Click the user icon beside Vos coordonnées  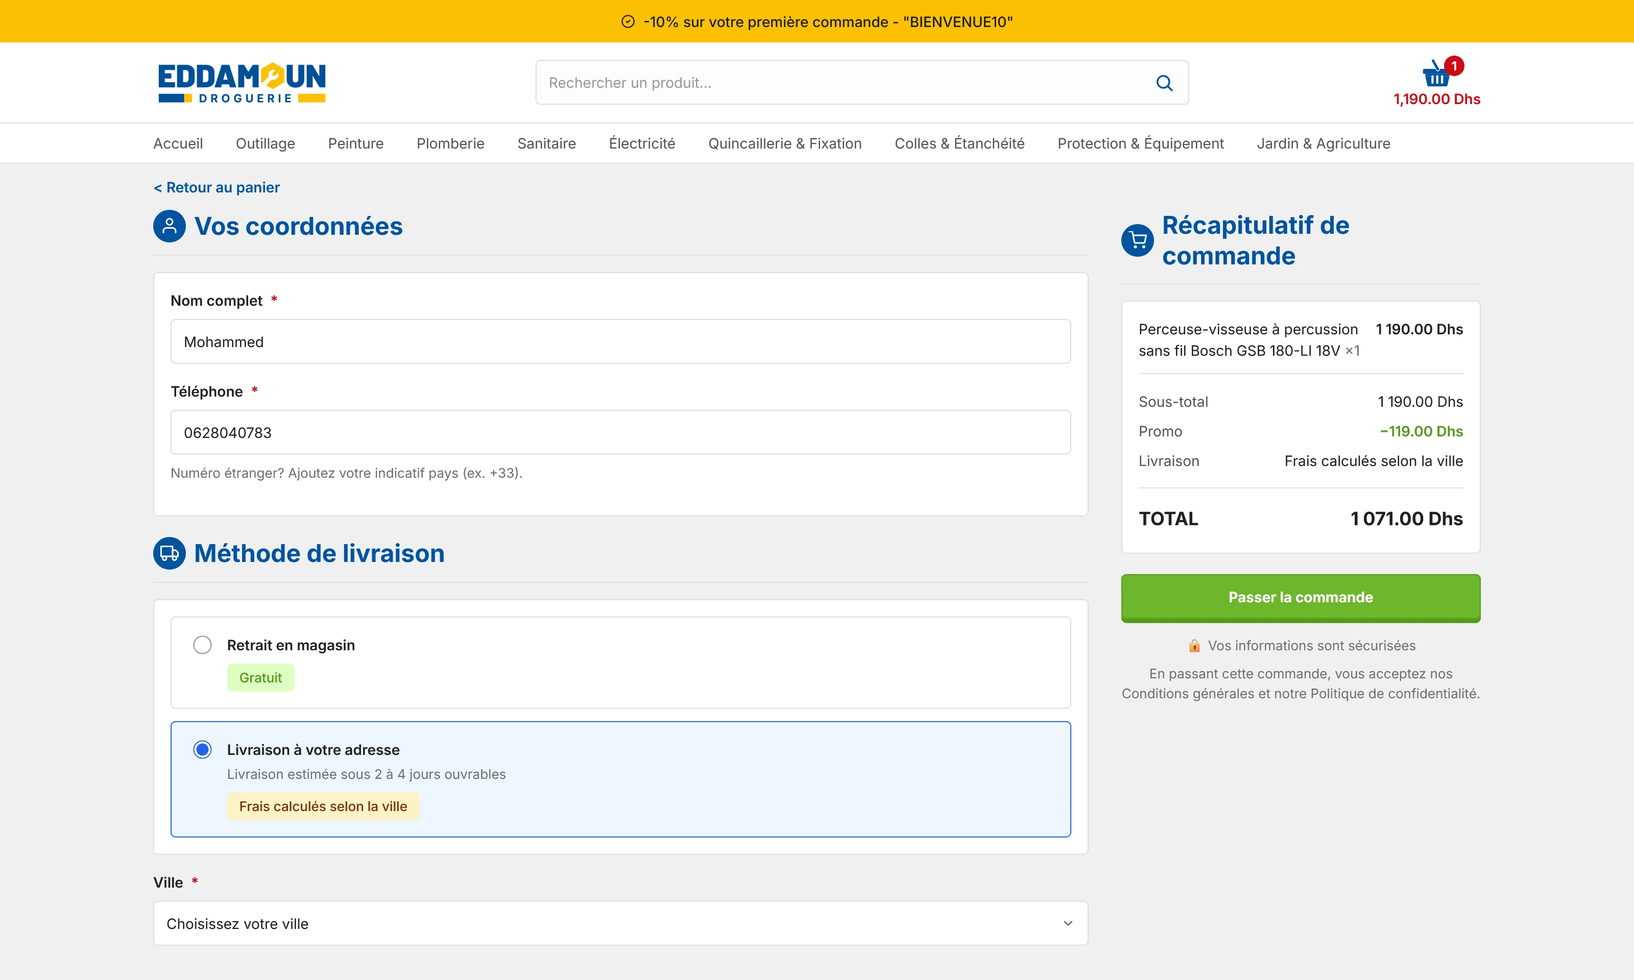169,226
